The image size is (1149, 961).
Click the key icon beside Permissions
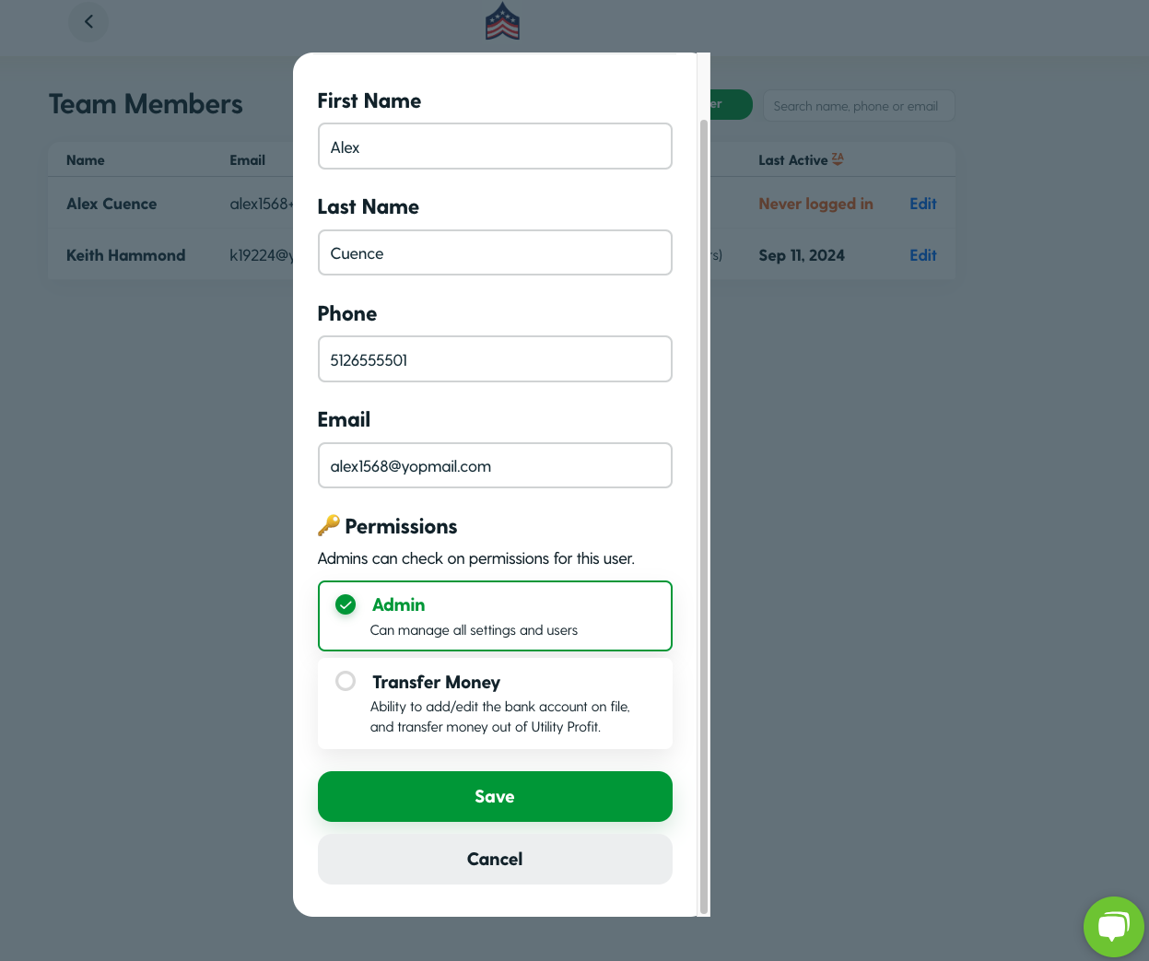(x=328, y=525)
